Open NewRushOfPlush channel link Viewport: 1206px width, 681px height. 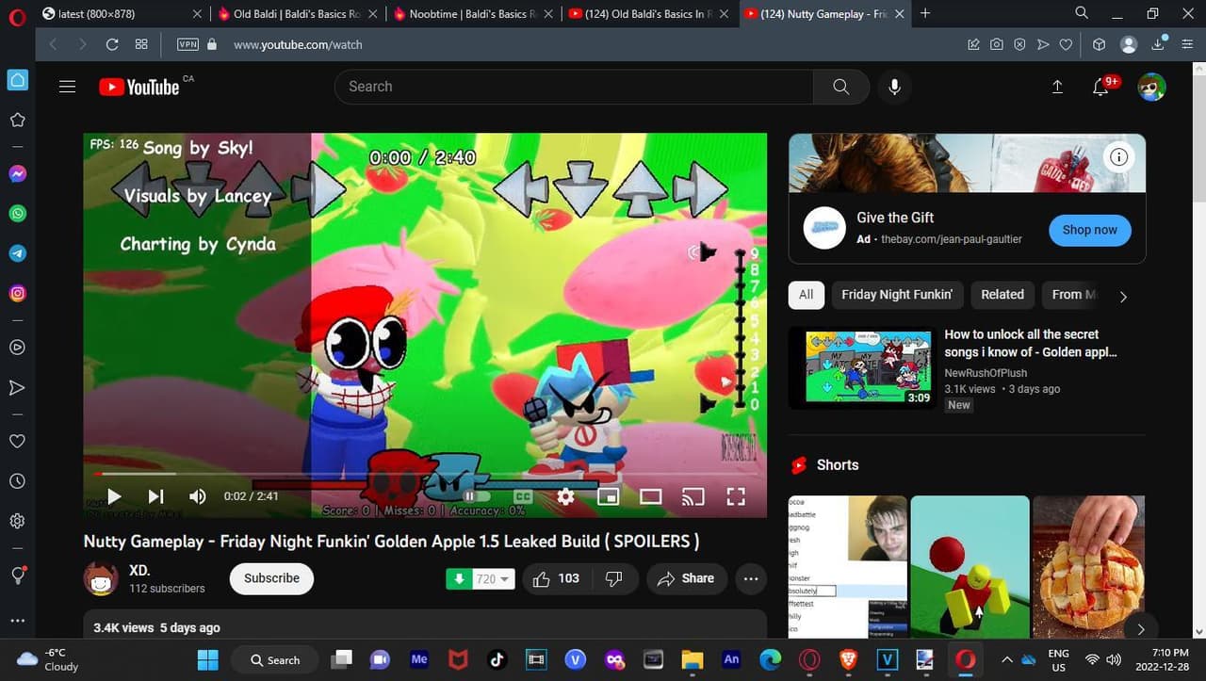pyautogui.click(x=987, y=373)
